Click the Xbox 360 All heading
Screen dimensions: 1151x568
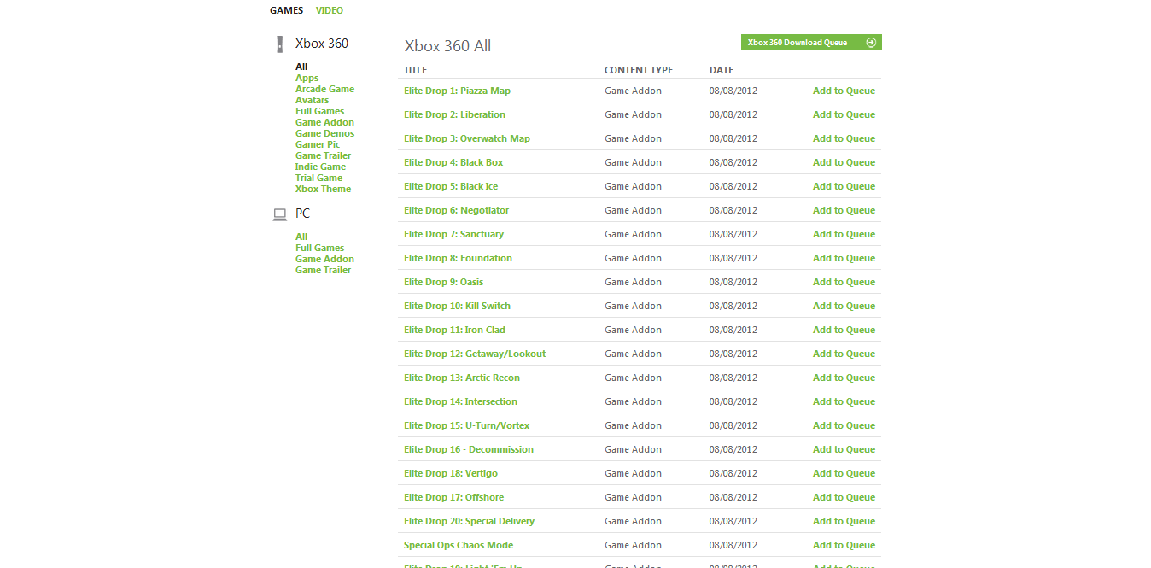[447, 46]
